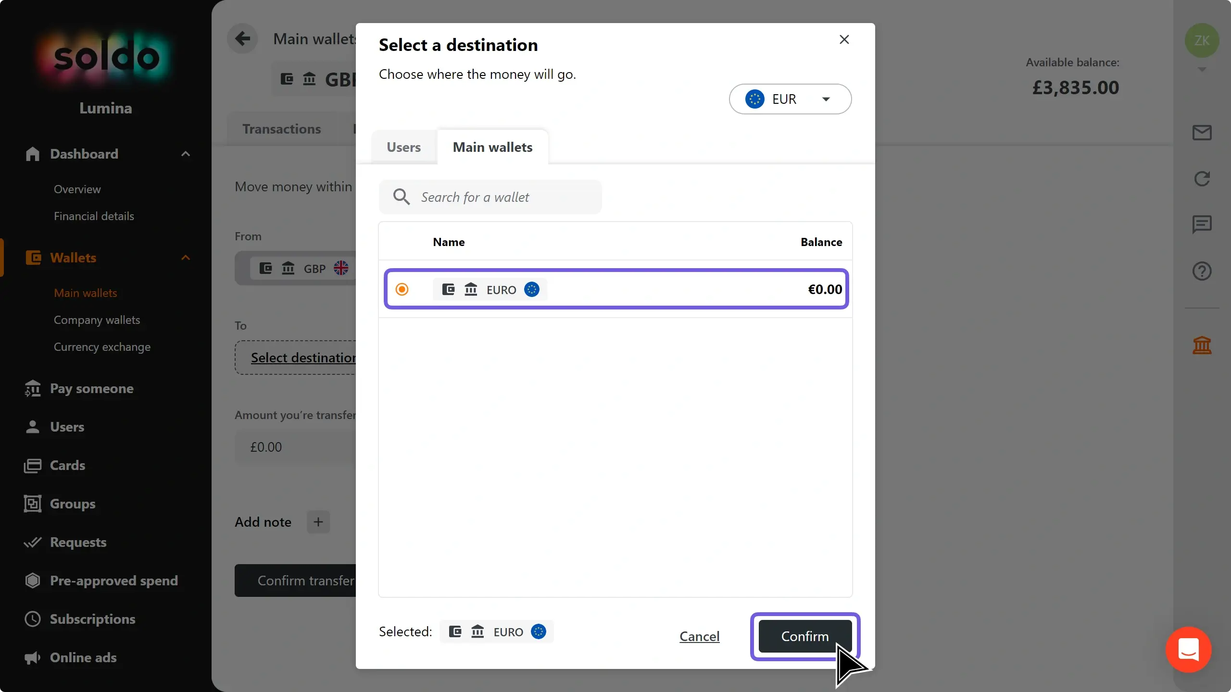Click the search magnifier icon
The width and height of the screenshot is (1231, 692).
coord(401,197)
